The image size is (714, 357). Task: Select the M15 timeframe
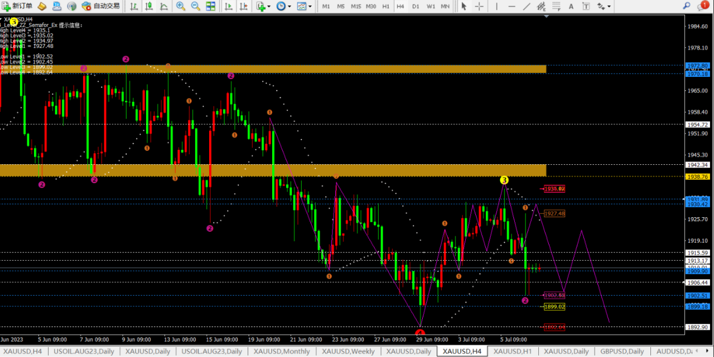coord(356,6)
